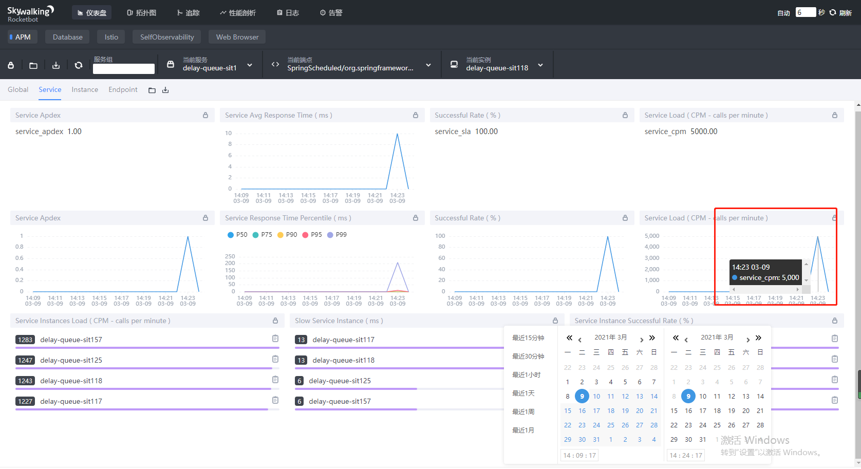Open the 拓扑图 topology menu
861x469 pixels.
click(141, 12)
